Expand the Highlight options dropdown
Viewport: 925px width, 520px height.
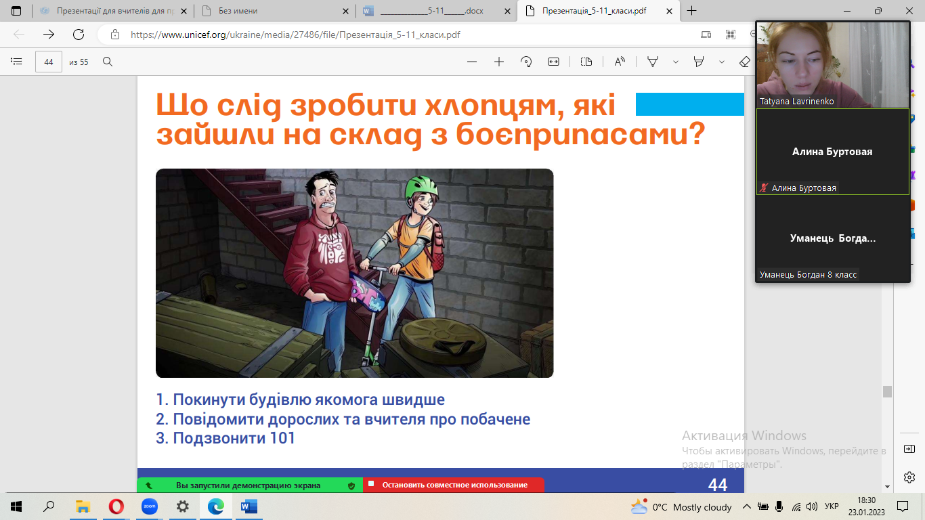(722, 62)
